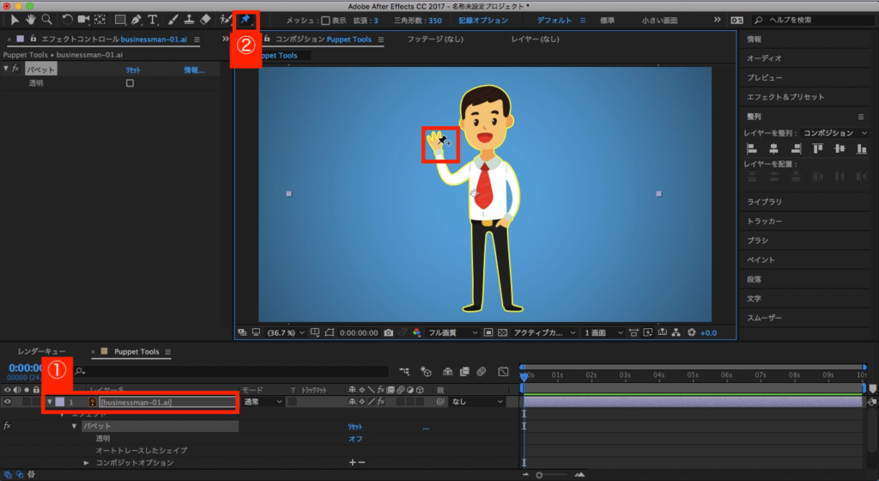Toggle the 透明 checkbox in Effect Controls
The height and width of the screenshot is (481, 879).
pyautogui.click(x=130, y=83)
